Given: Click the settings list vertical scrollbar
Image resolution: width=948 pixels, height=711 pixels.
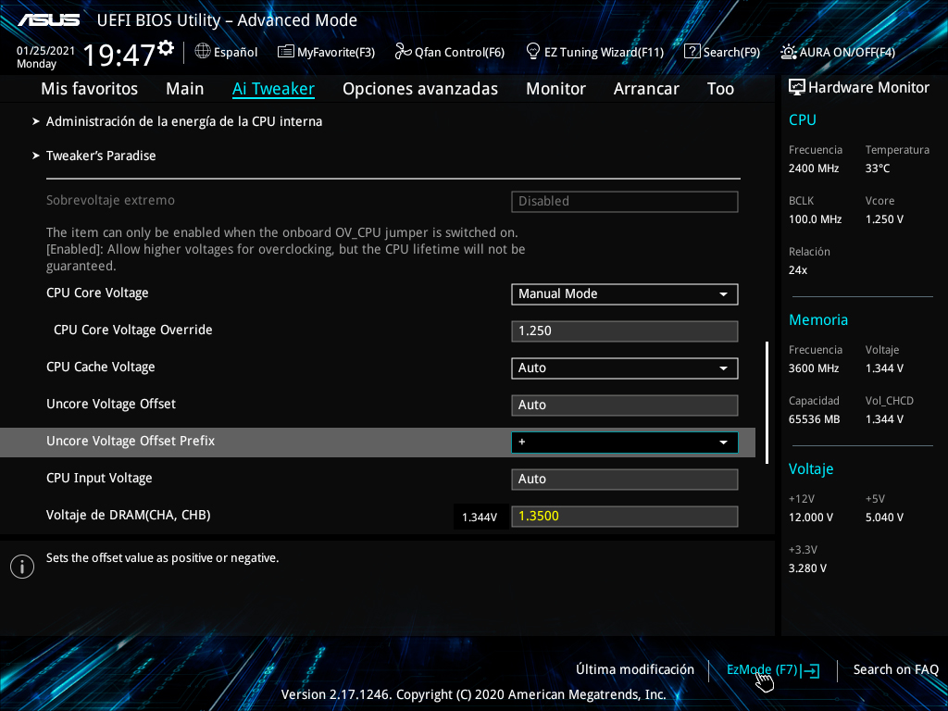Looking at the screenshot, I should 767,402.
